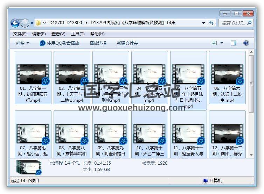264x194 pixels.
Task: Expand the view options dropdown arrow
Action: point(222,43)
